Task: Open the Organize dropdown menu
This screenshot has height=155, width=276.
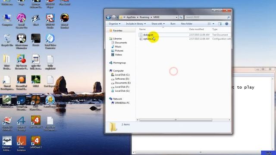Action: coord(115,24)
